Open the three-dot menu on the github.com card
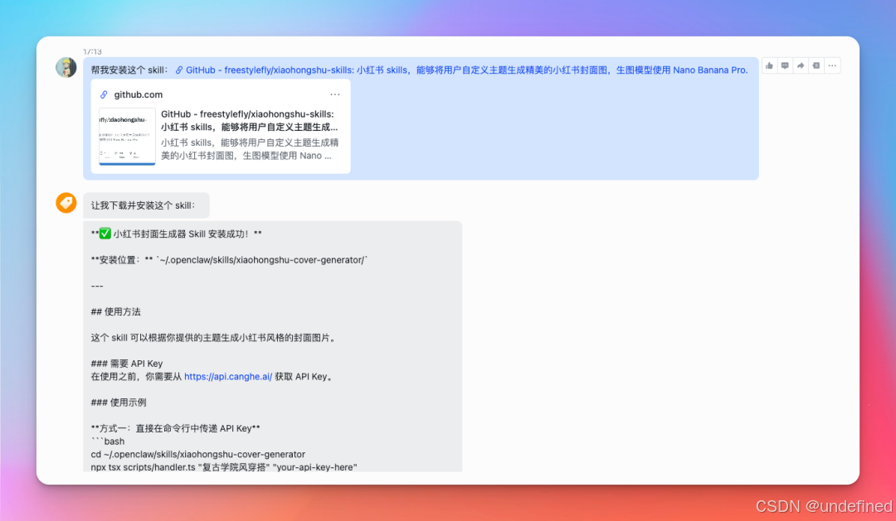Image resolution: width=896 pixels, height=521 pixels. [x=335, y=94]
